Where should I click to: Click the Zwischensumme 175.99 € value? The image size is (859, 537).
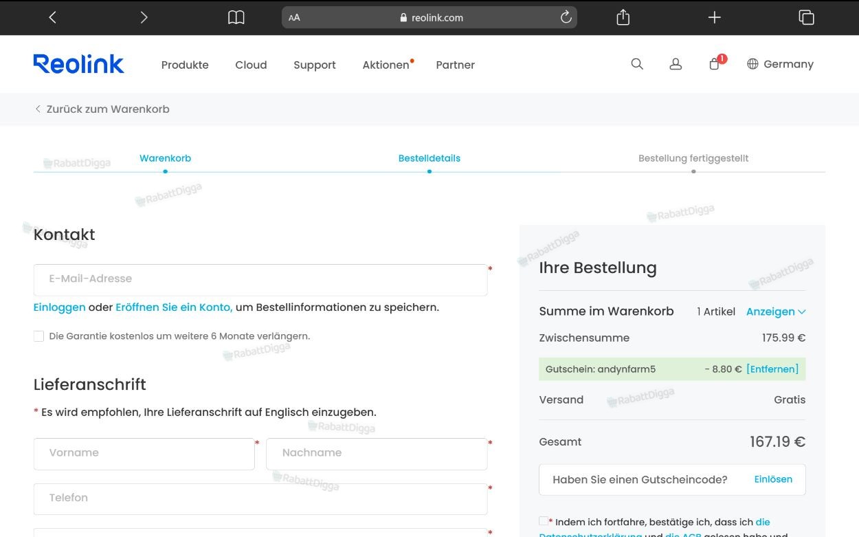pyautogui.click(x=783, y=338)
